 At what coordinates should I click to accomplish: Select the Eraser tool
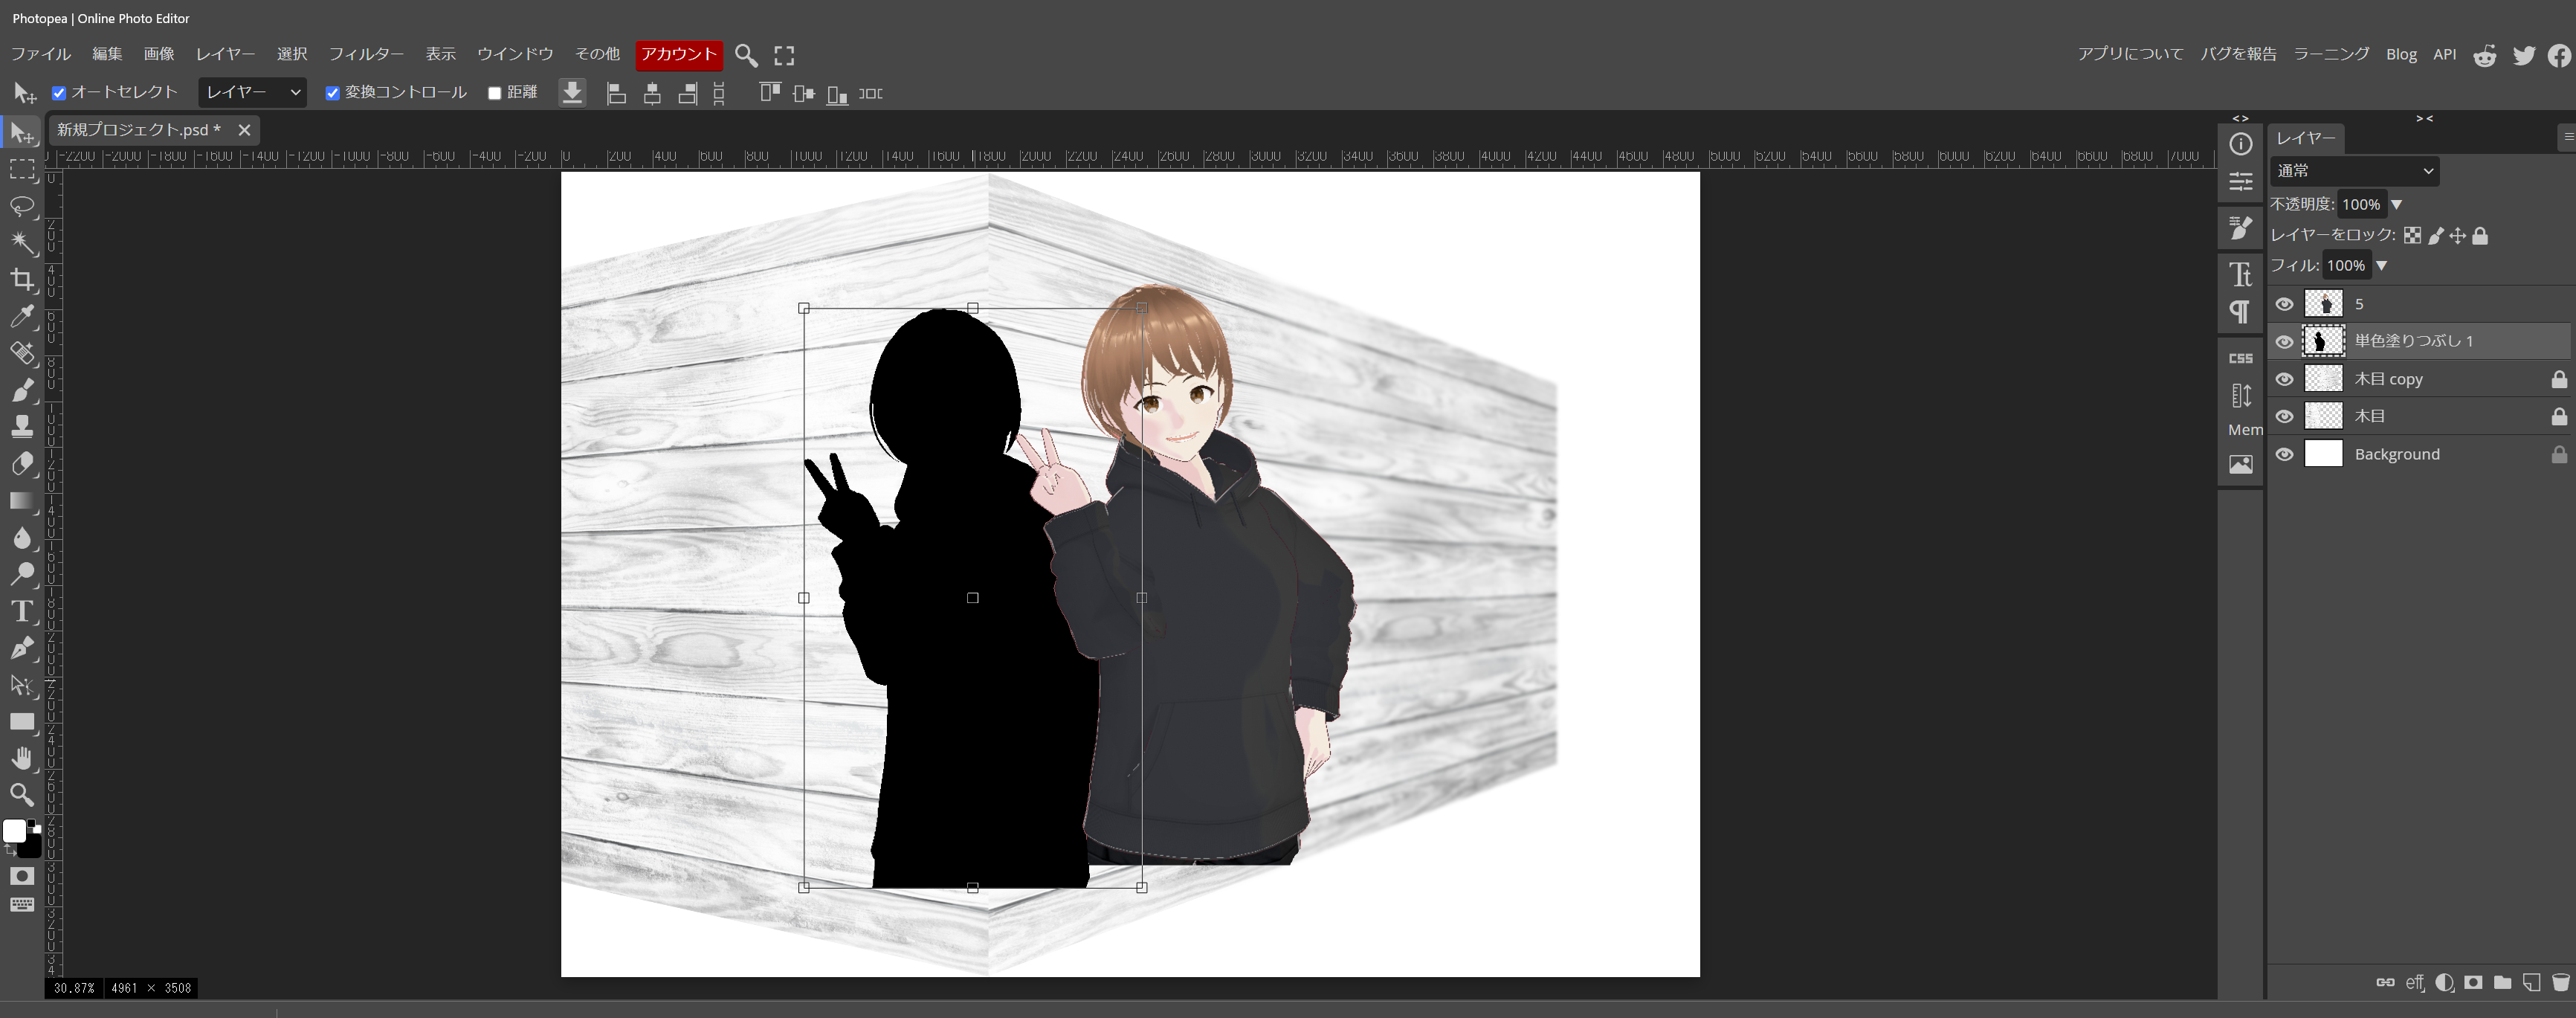click(x=22, y=464)
